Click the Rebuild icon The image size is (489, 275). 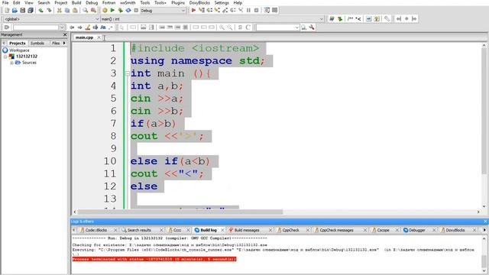(128, 10)
